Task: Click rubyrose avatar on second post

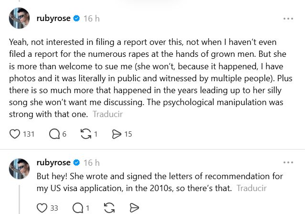Action: 20,168
